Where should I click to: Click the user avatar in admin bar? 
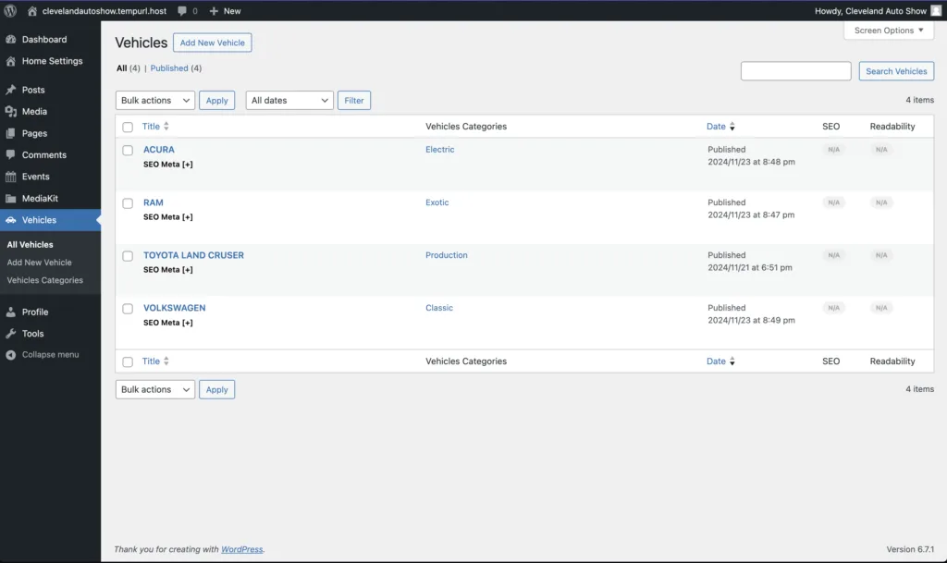(936, 11)
